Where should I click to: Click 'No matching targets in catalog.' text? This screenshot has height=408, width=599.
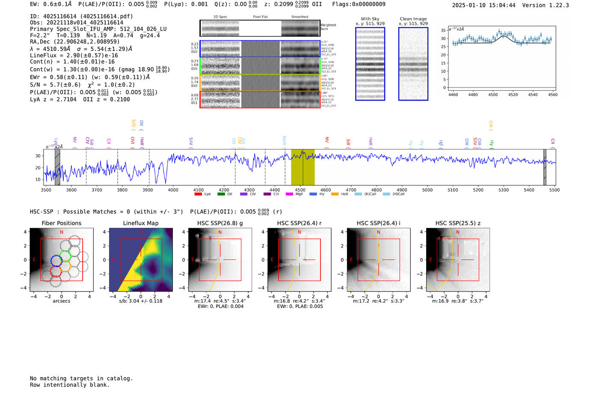pyautogui.click(x=81, y=378)
